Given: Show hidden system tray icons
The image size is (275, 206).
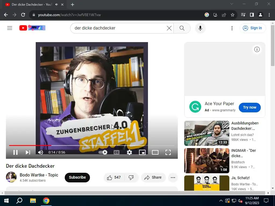Looking at the screenshot, I should [x=221, y=201].
